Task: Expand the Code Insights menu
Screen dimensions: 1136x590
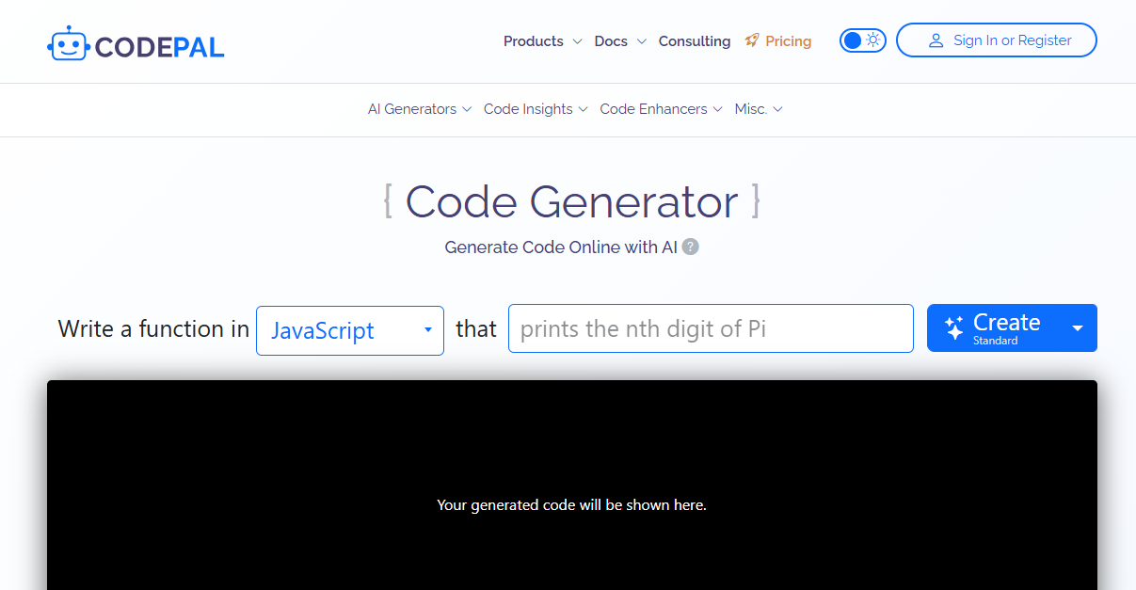Action: click(536, 109)
